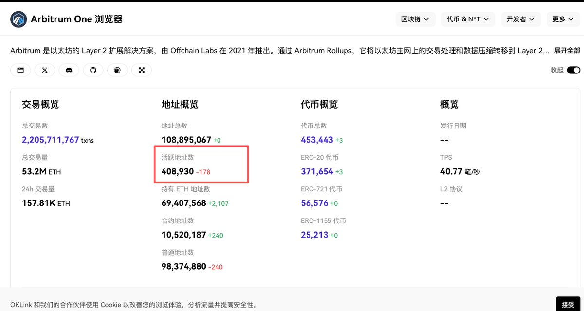Open the Arbitrum One 浏览器 home title

pos(76,19)
